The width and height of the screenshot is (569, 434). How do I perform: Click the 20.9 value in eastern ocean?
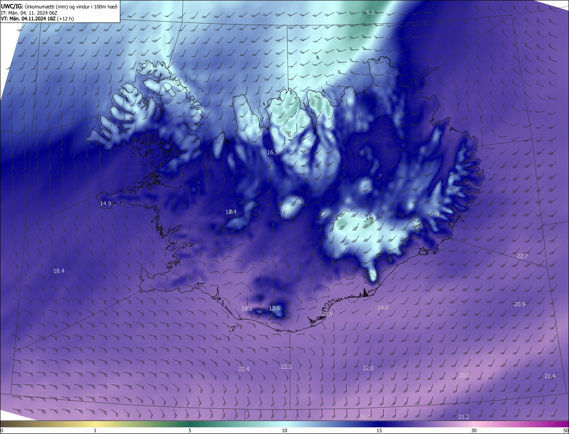click(520, 304)
